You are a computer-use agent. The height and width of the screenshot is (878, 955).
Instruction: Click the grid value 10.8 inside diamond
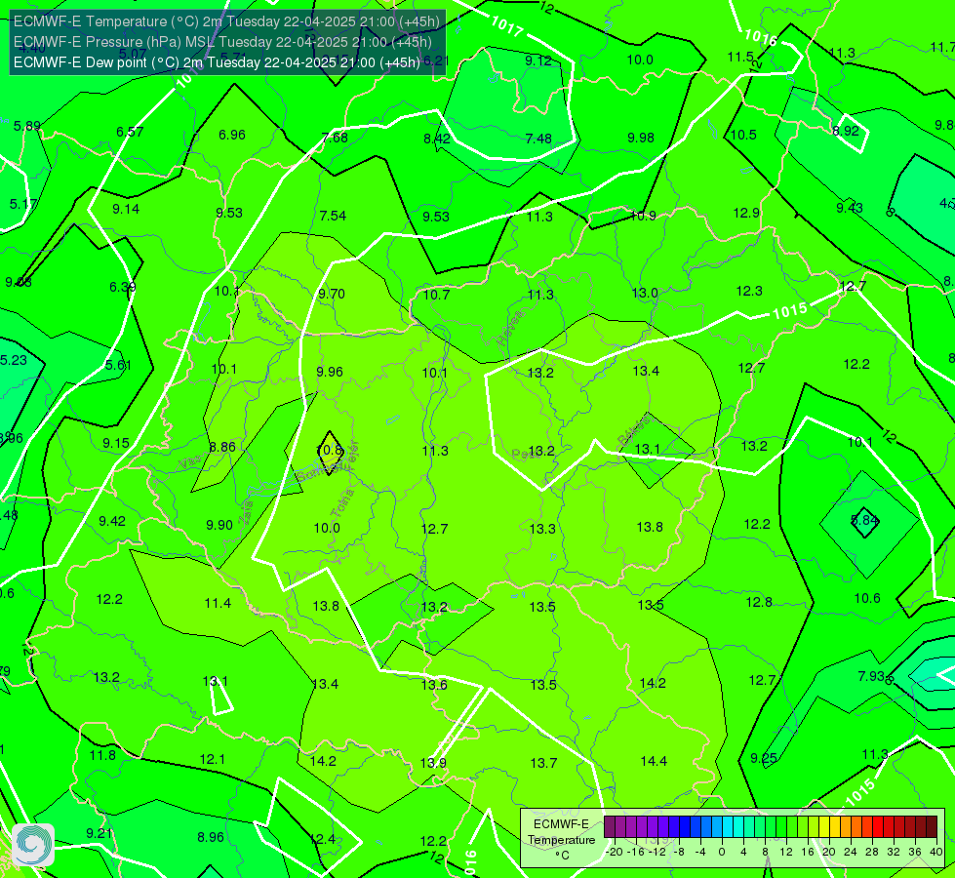[330, 451]
